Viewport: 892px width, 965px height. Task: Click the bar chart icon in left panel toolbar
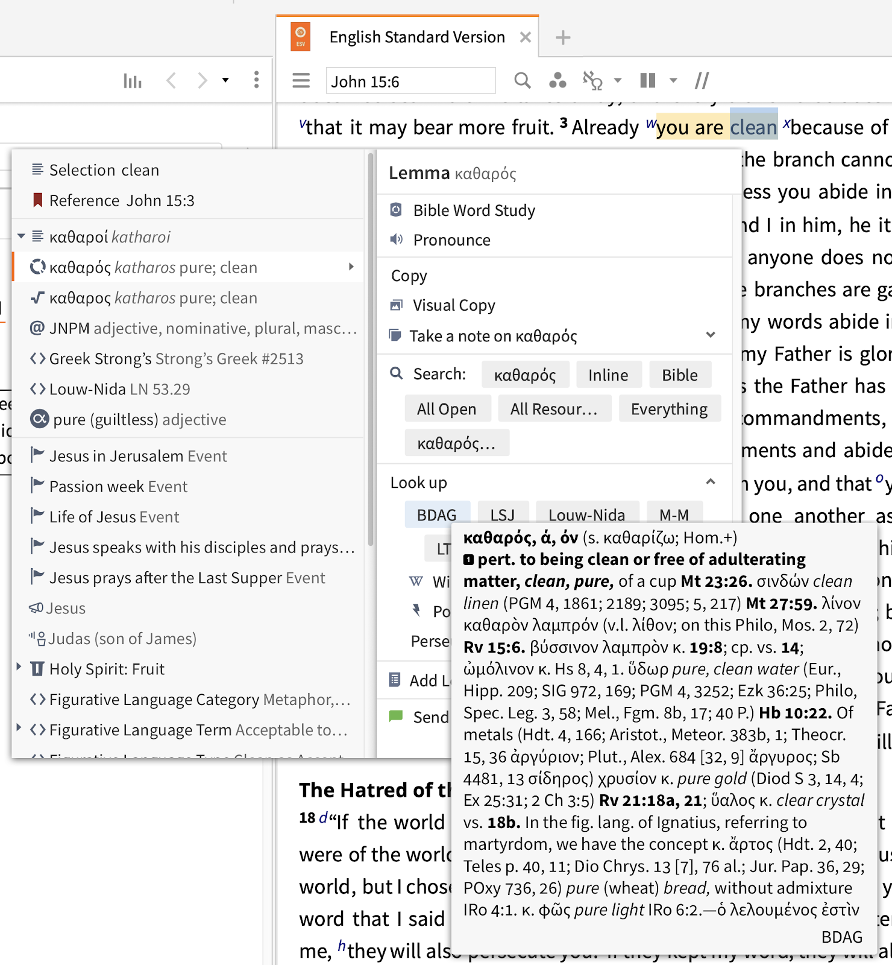[133, 80]
